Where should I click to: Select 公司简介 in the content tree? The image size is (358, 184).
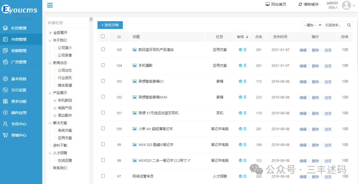[x=65, y=48]
